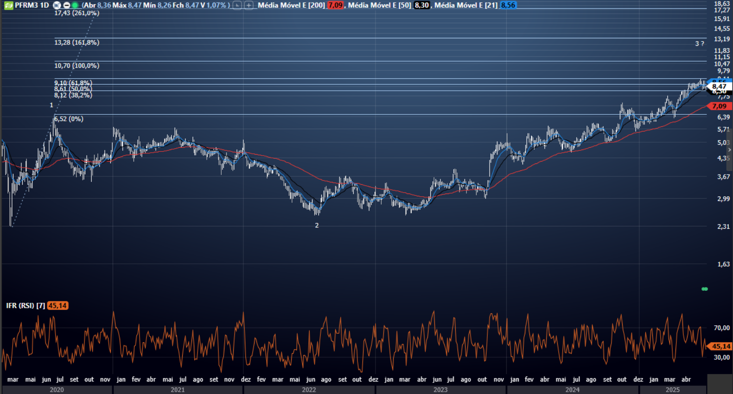Select Fibonacci label 6,52 (0%)
The width and height of the screenshot is (733, 394).
pos(69,119)
